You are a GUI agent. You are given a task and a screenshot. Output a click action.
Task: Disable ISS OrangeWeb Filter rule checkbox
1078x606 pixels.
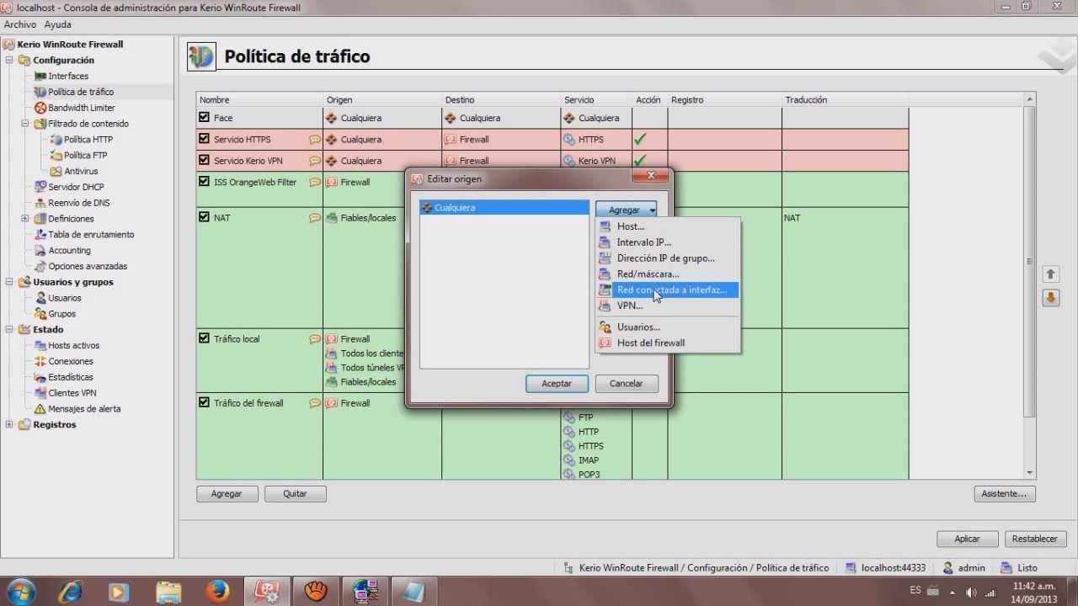pos(204,181)
